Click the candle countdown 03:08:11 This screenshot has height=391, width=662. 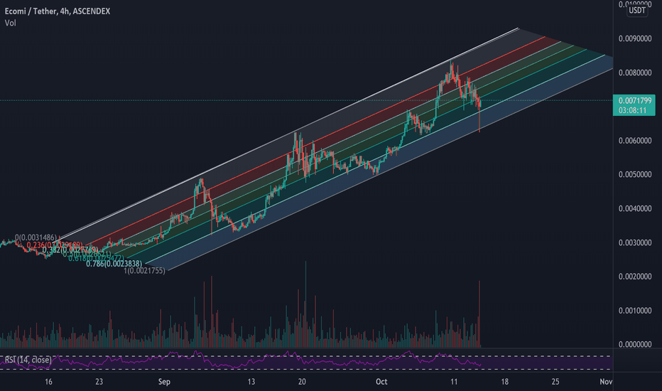pos(632,110)
